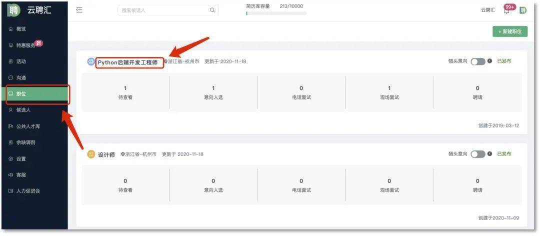Click the info icon beside Python job toggle
Viewport: 540px width, 236px height.
[x=489, y=61]
